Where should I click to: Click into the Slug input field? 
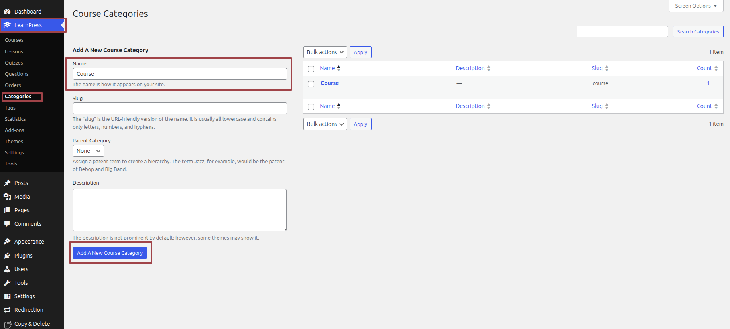point(180,108)
